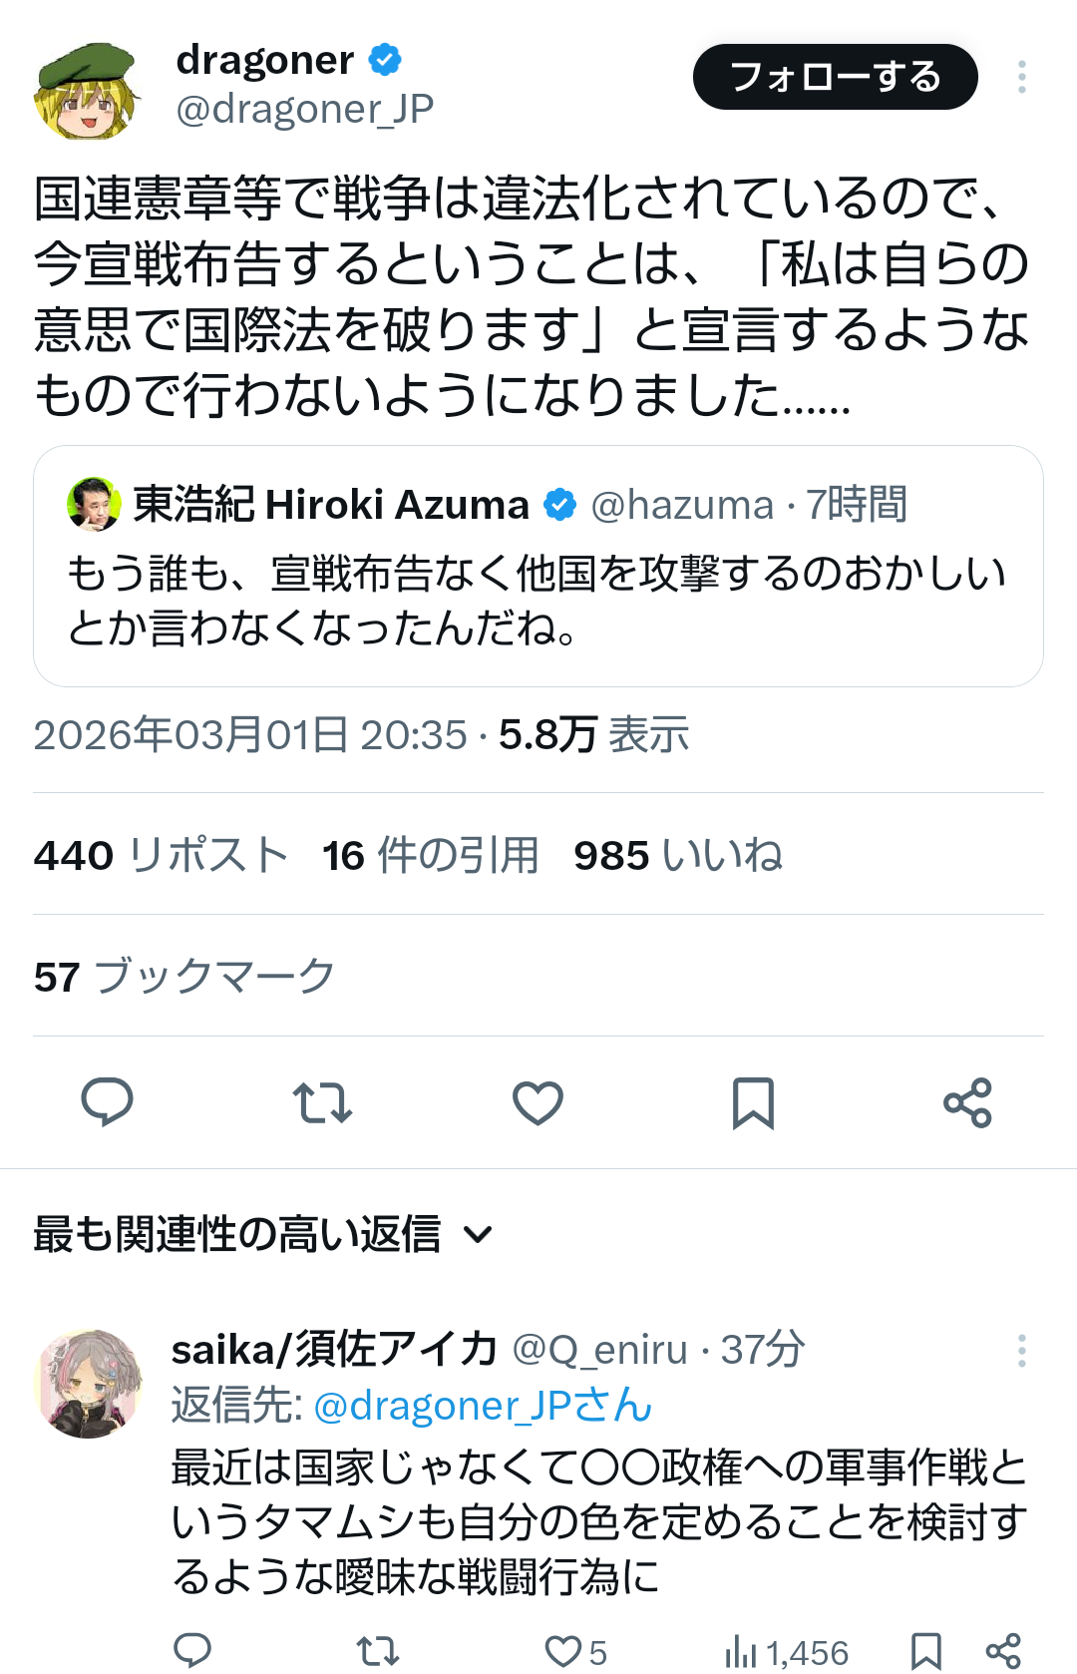The width and height of the screenshot is (1077, 1674).
Task: Open more options for dragoner's tweet
Action: 1021,77
